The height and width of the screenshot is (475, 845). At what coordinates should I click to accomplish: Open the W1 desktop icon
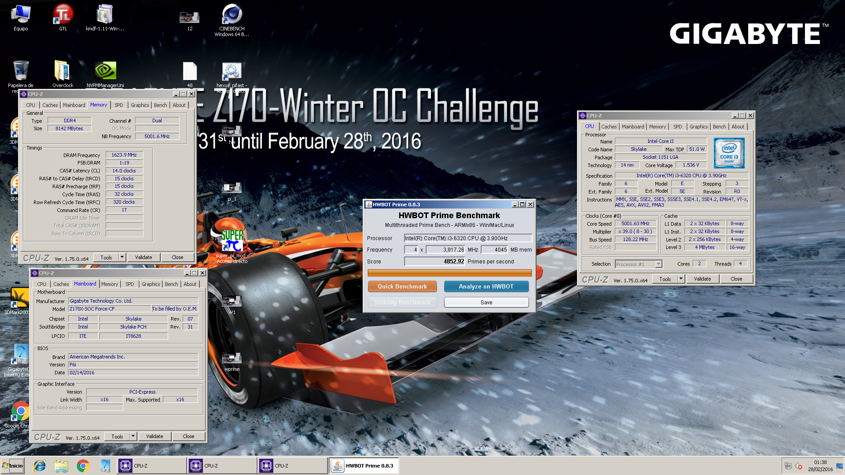[232, 304]
